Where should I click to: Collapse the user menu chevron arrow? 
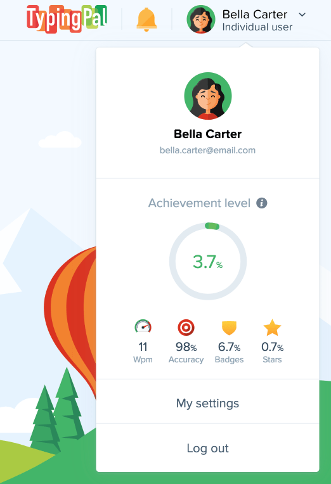click(302, 15)
